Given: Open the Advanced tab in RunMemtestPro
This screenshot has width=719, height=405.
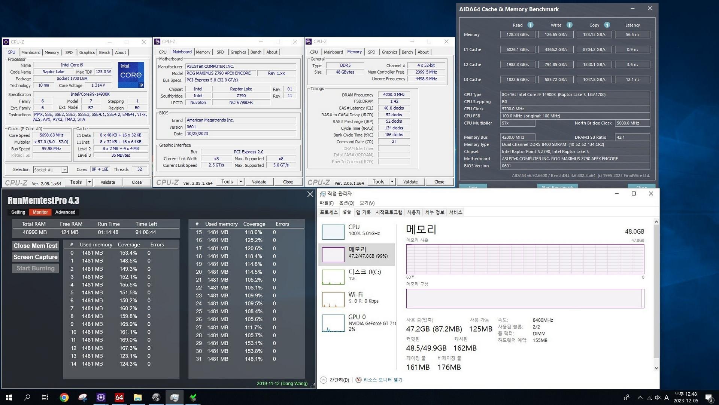Looking at the screenshot, I should click(65, 212).
